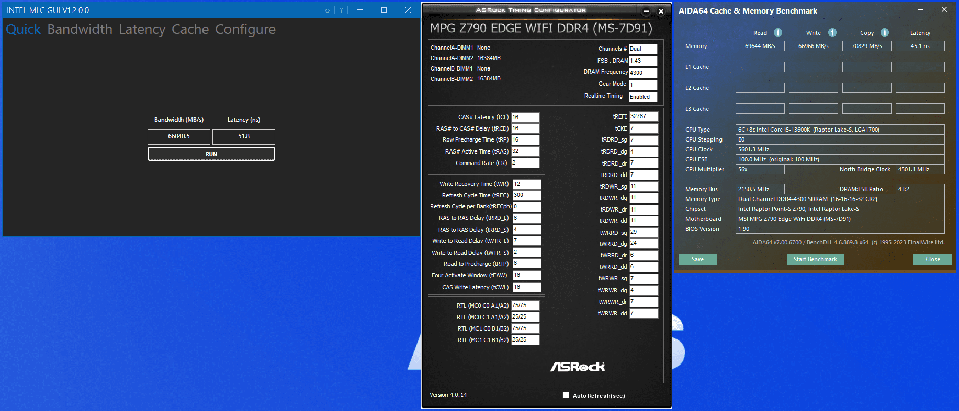This screenshot has height=411, width=959.
Task: Click the tRCD value field
Action: point(525,128)
